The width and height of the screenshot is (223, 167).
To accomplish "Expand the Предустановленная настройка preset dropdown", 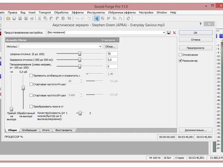I will click(x=164, y=33).
